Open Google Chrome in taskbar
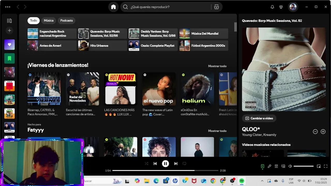Screen dimensions: 331x186 (x=213, y=181)
